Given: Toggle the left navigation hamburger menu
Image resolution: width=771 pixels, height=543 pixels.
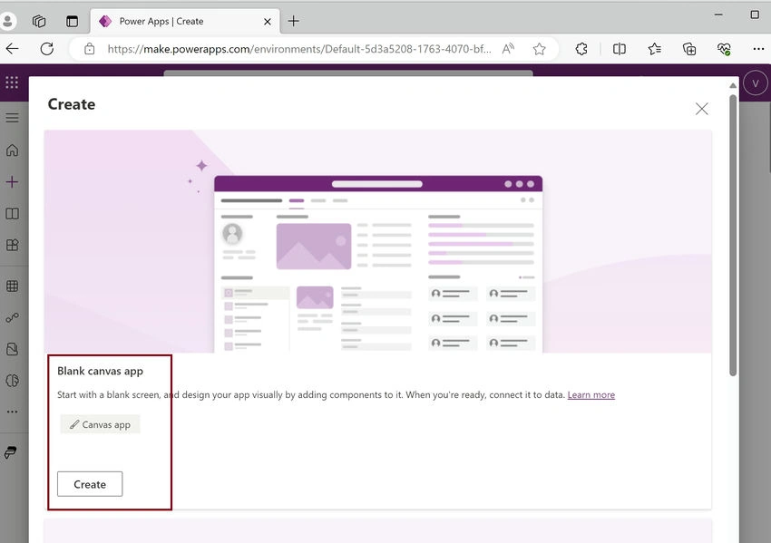Looking at the screenshot, I should [13, 118].
